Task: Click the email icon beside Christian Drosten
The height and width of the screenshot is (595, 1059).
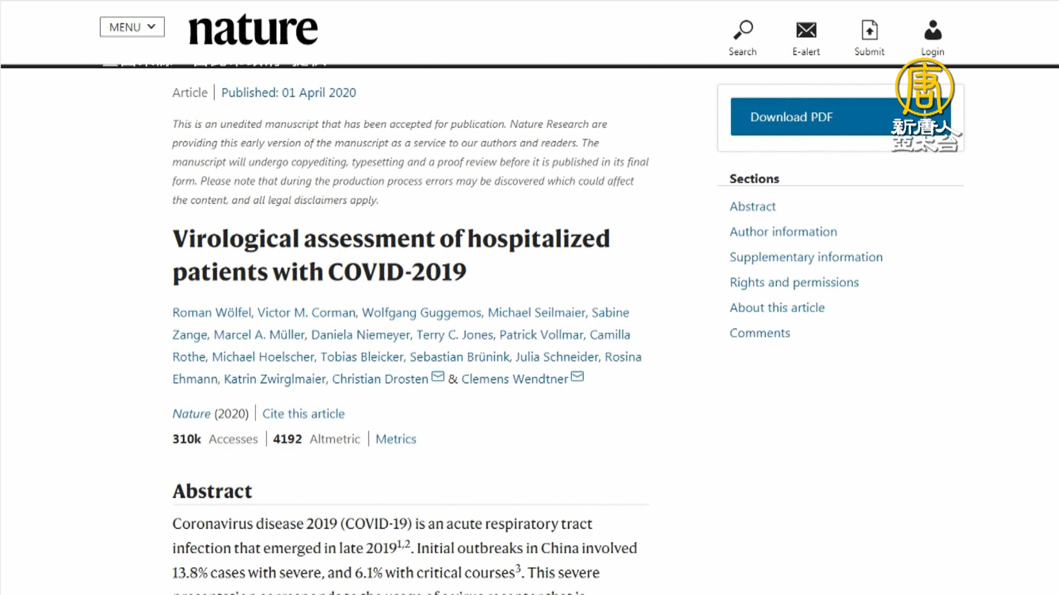Action: point(438,377)
